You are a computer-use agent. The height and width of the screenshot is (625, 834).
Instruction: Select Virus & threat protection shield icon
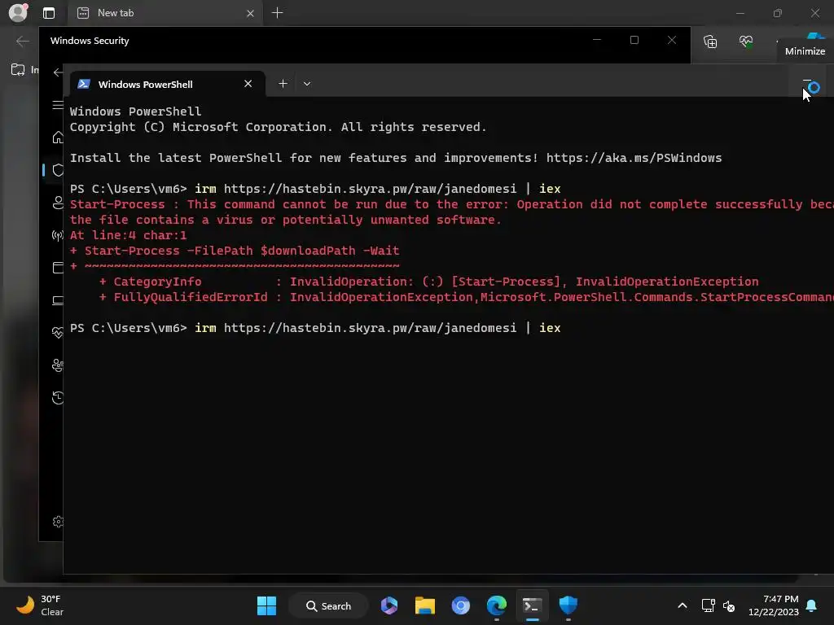click(58, 170)
